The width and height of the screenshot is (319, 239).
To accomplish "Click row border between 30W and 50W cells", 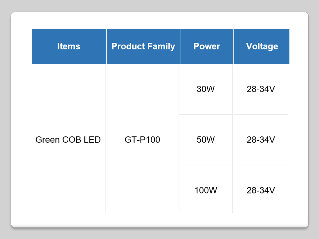I will pos(206,115).
